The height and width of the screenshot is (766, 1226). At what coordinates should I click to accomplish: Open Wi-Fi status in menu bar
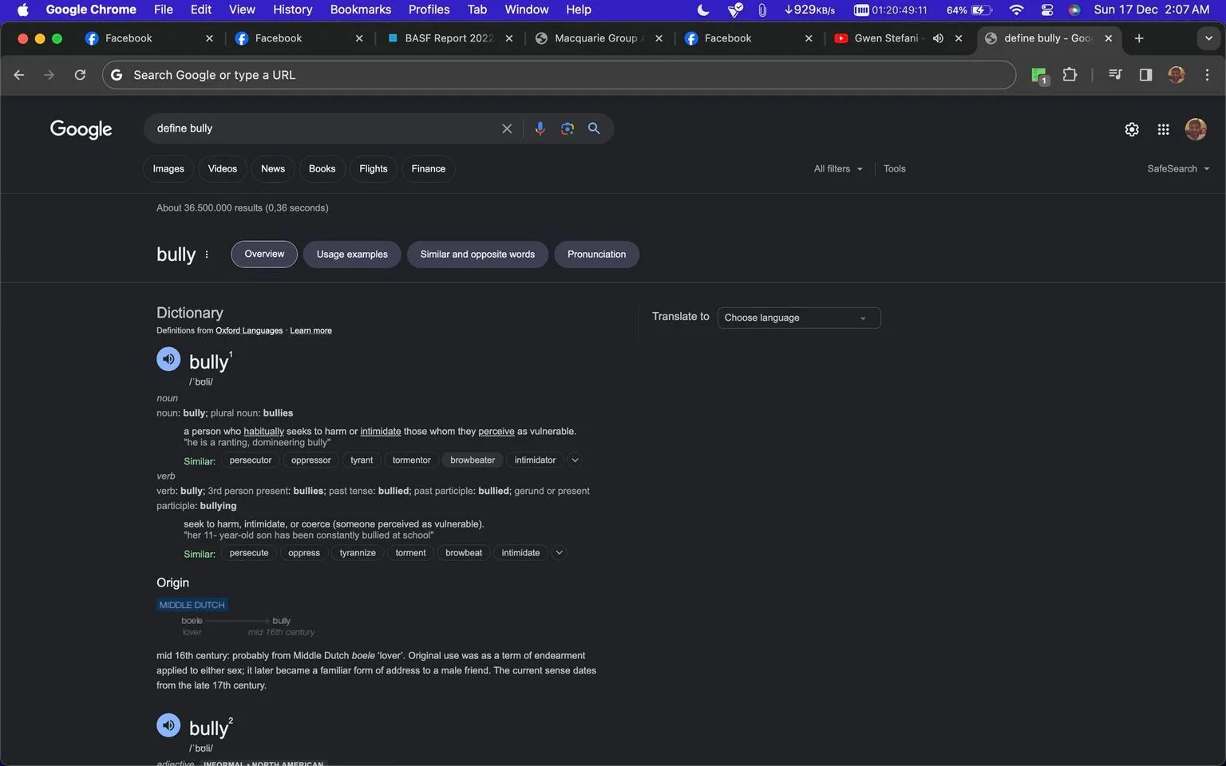1016,10
